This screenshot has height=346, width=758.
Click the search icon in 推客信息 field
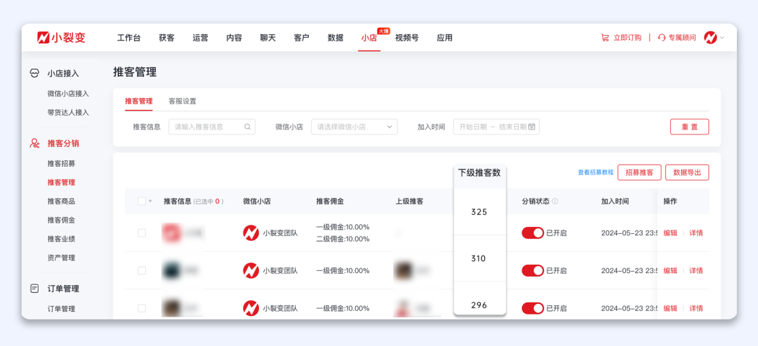point(248,127)
